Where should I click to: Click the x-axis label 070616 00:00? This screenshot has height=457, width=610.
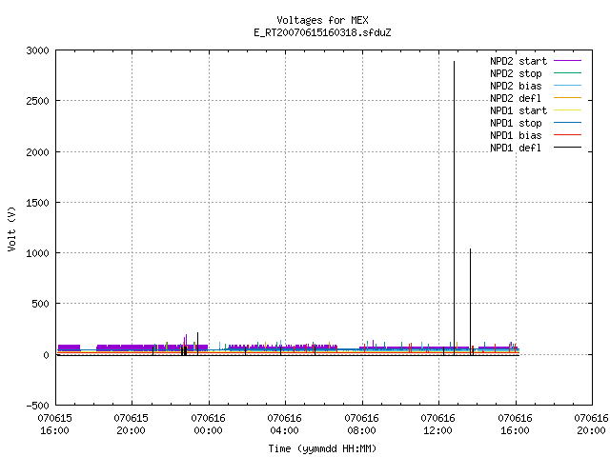(x=208, y=425)
